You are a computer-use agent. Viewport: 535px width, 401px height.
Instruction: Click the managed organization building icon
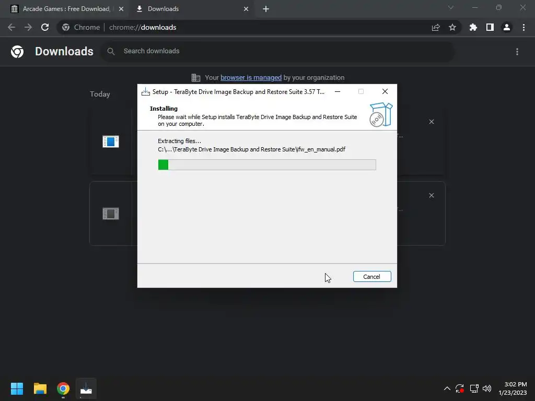point(196,78)
